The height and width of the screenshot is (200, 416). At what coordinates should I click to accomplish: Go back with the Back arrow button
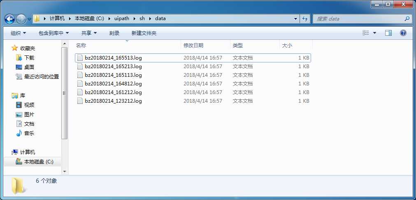click(x=9, y=19)
